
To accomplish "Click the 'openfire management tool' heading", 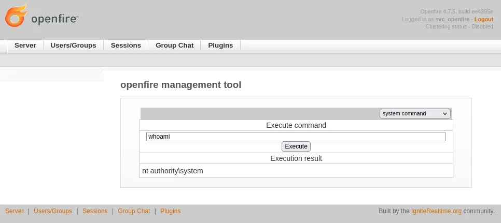I will pos(181,85).
